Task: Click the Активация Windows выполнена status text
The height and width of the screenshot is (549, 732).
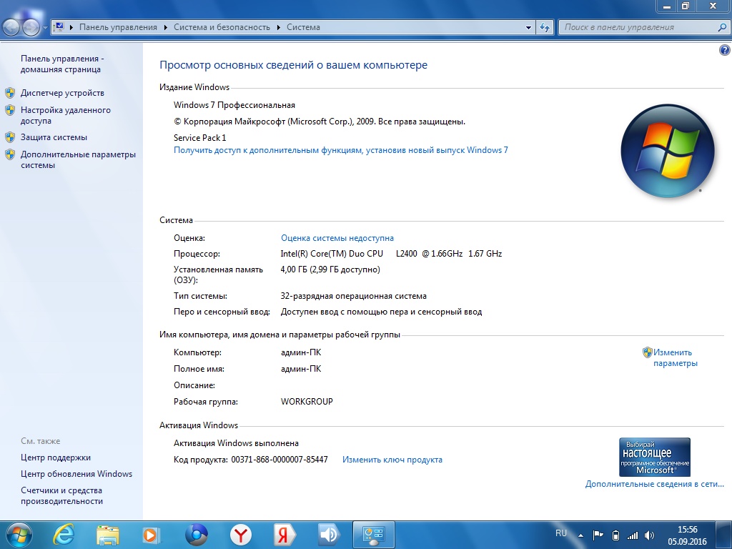Action: (236, 443)
